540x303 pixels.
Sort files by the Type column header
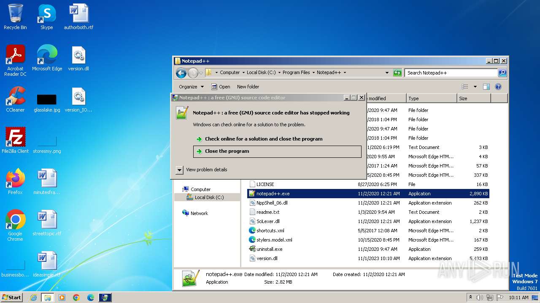[431, 98]
